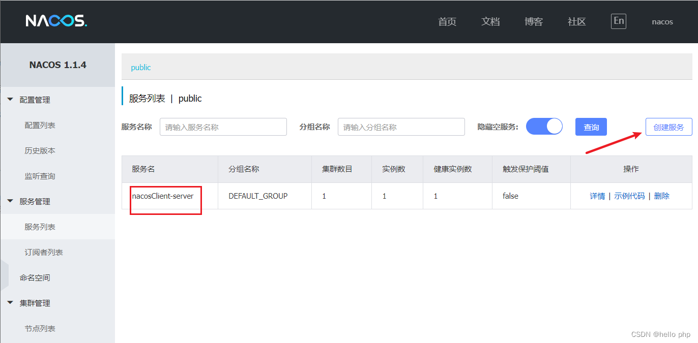Collapse the 配置管理 menu arrow
698x343 pixels.
(10, 100)
